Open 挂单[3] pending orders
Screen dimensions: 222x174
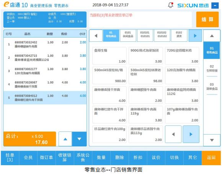point(10,158)
